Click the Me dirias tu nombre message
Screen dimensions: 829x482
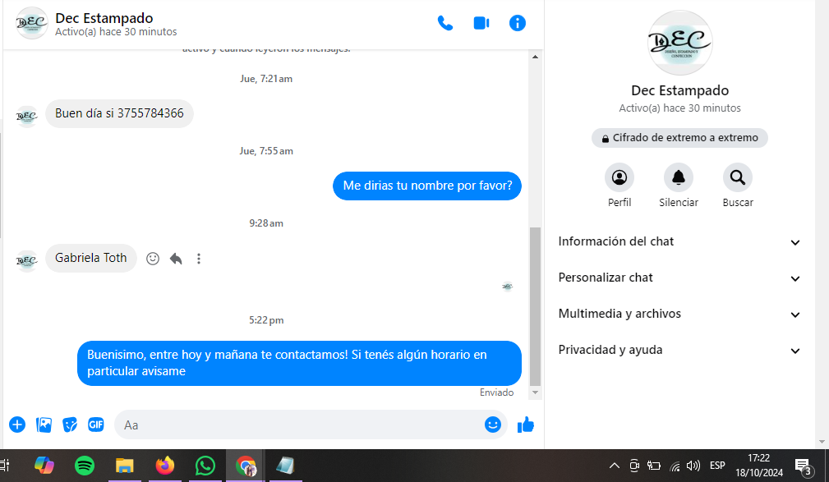point(427,186)
